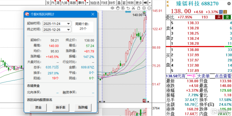Toggle the eye visibility icon above chart
232x116 pixels.
pyautogui.click(x=113, y=8)
